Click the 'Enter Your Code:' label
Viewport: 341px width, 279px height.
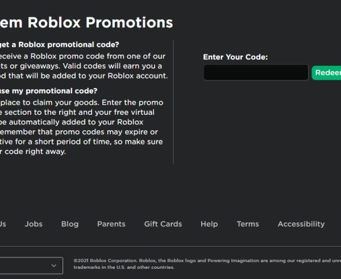(x=235, y=57)
